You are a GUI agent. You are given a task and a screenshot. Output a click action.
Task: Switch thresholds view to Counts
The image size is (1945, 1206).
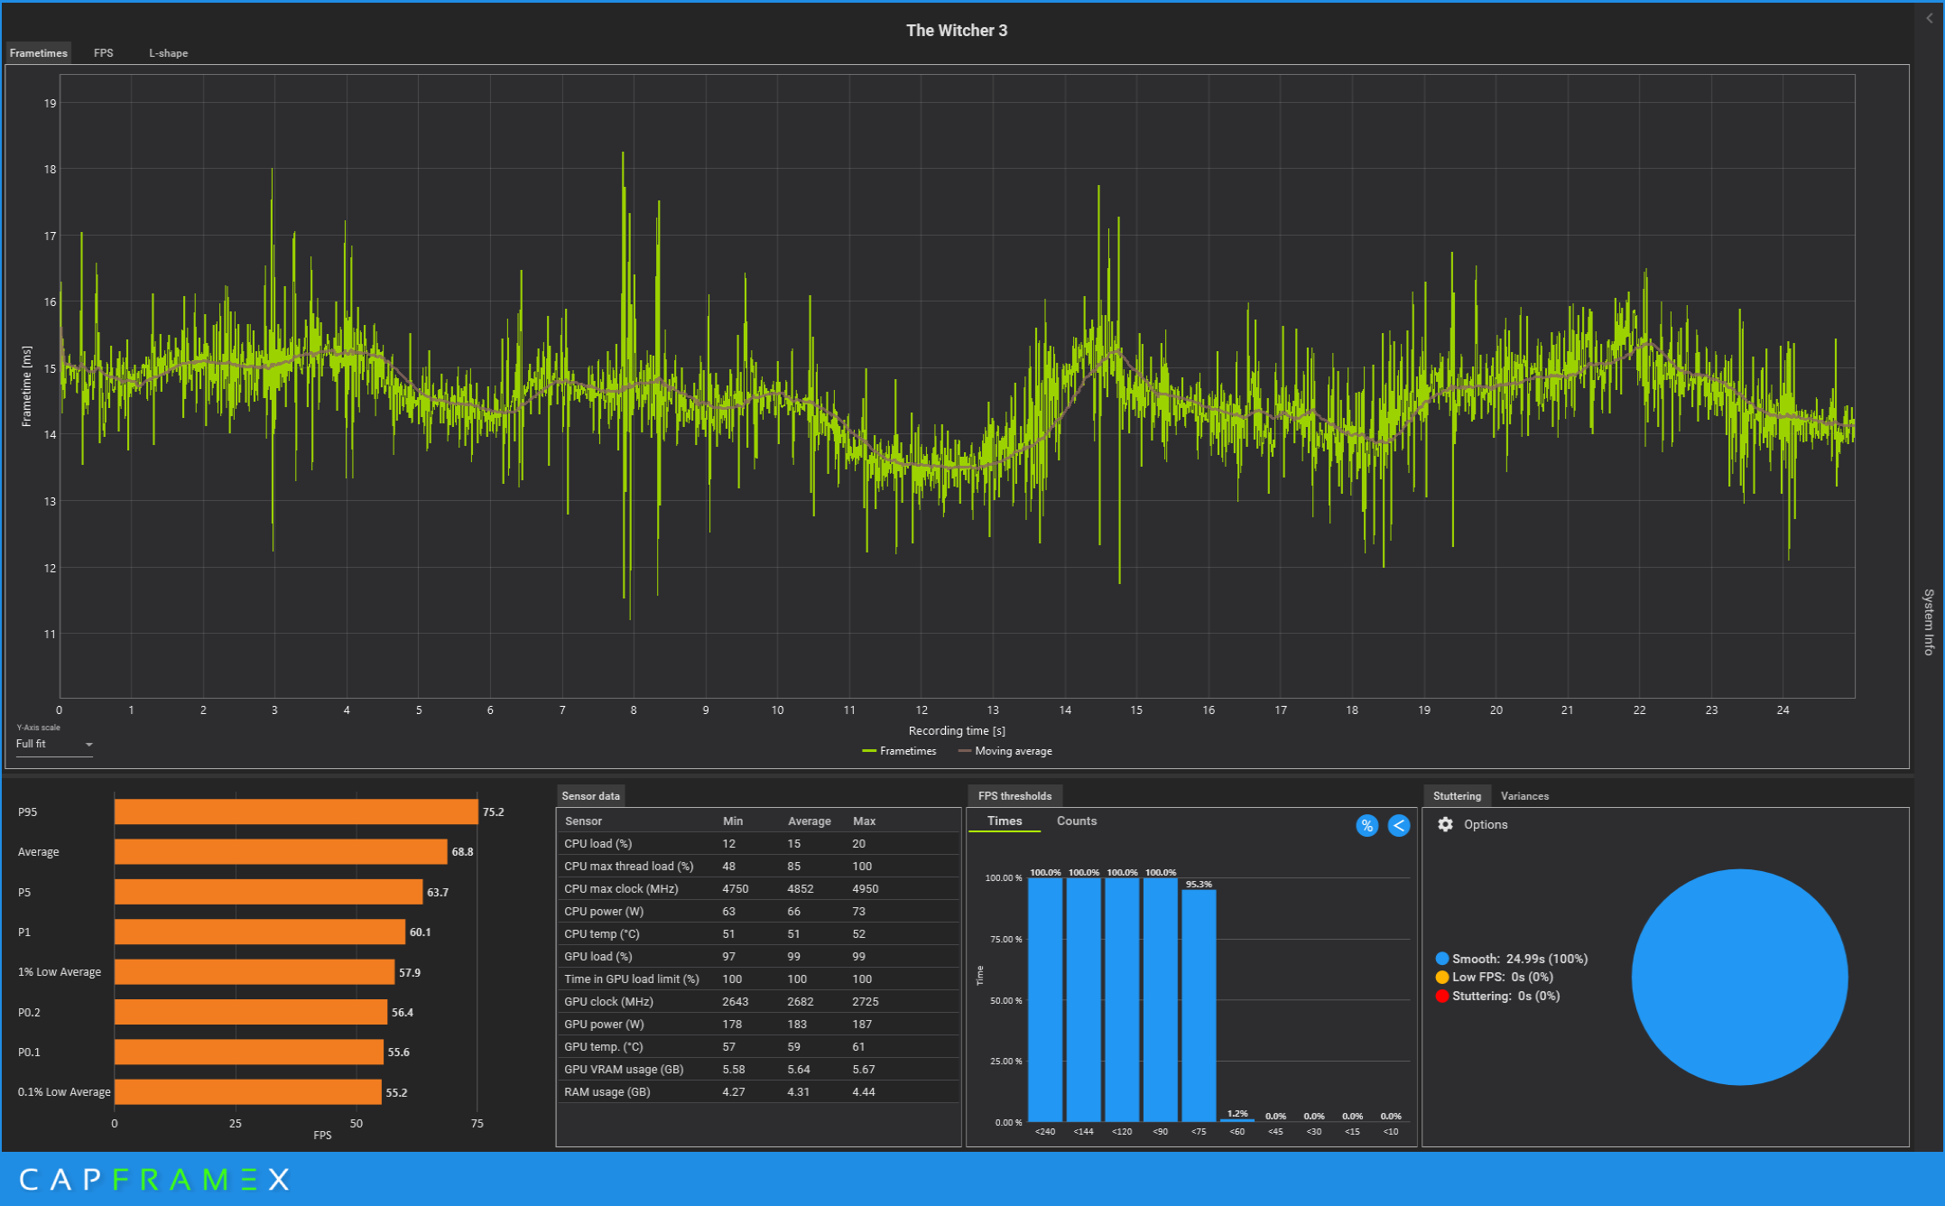click(1076, 821)
